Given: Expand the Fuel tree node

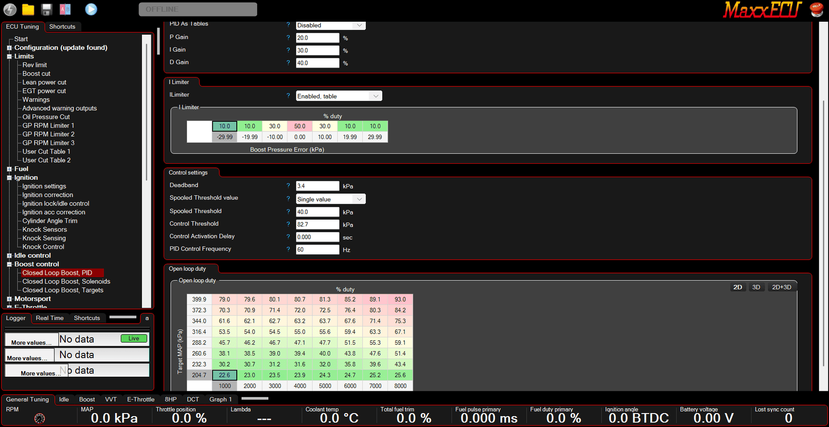Looking at the screenshot, I should [9, 169].
